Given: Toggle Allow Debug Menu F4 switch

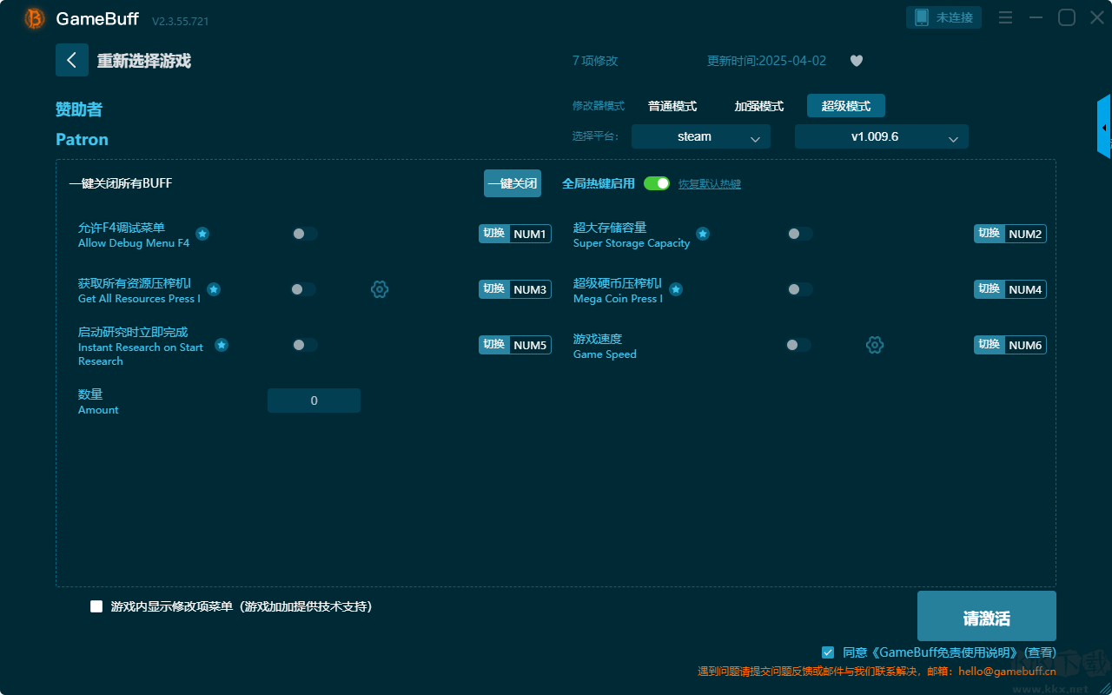Looking at the screenshot, I should point(305,234).
